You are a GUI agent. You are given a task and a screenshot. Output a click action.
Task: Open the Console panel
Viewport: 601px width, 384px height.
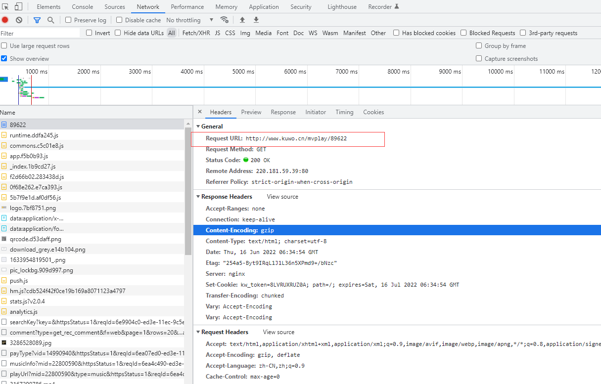pos(83,7)
